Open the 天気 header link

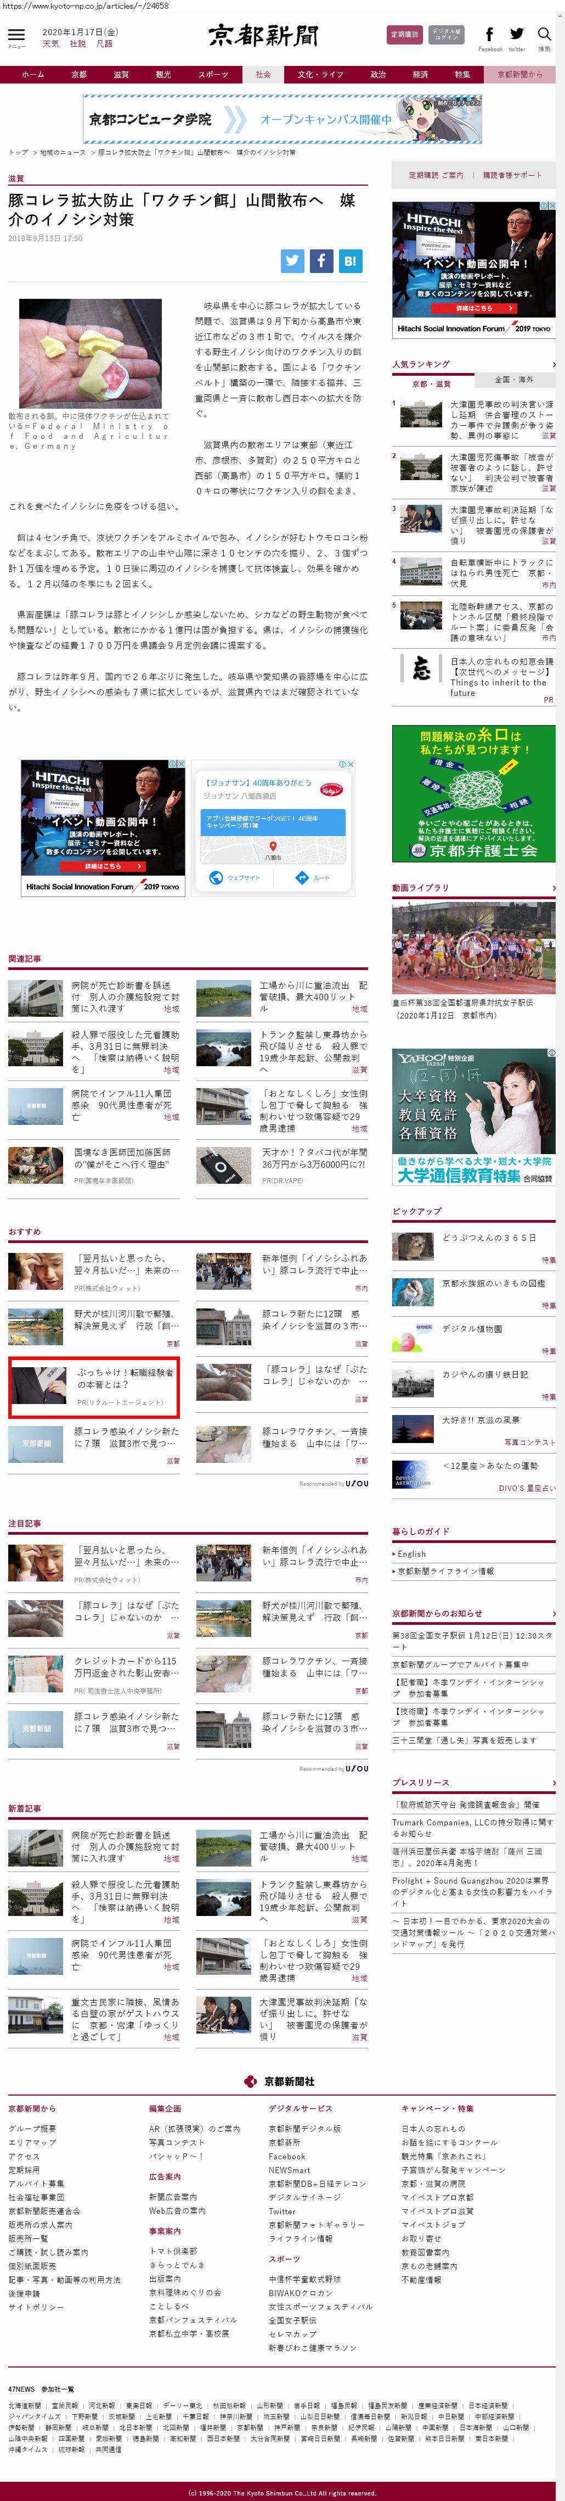(52, 44)
